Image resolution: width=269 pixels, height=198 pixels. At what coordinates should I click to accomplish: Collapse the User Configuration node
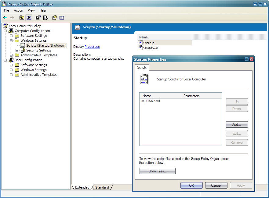tap(5, 60)
